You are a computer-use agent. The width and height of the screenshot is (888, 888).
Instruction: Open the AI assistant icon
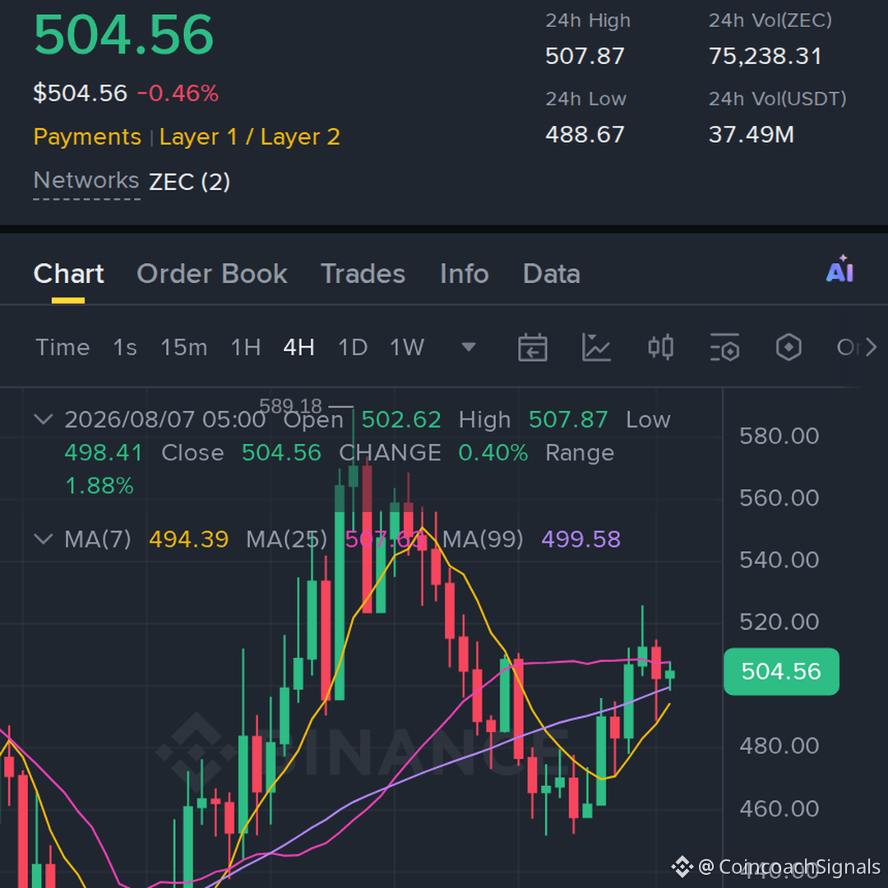click(x=839, y=270)
